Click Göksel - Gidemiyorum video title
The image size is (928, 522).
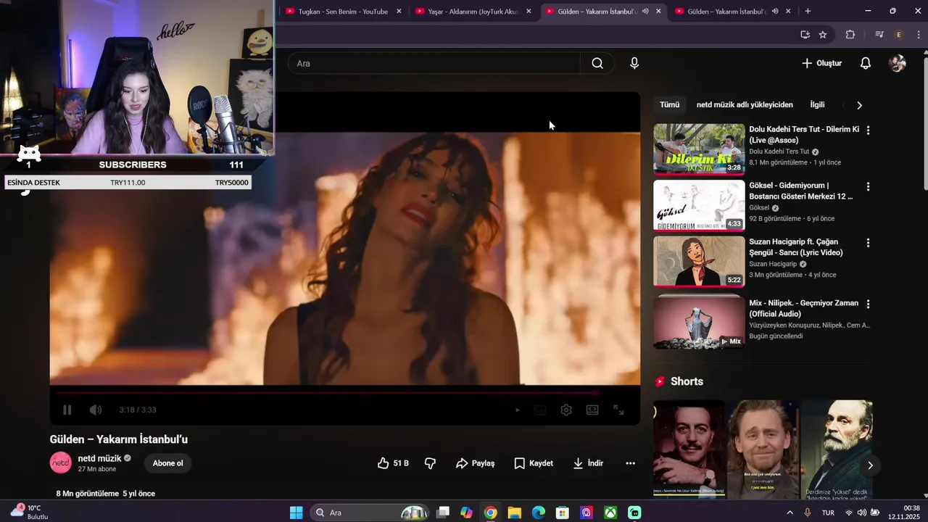click(801, 191)
